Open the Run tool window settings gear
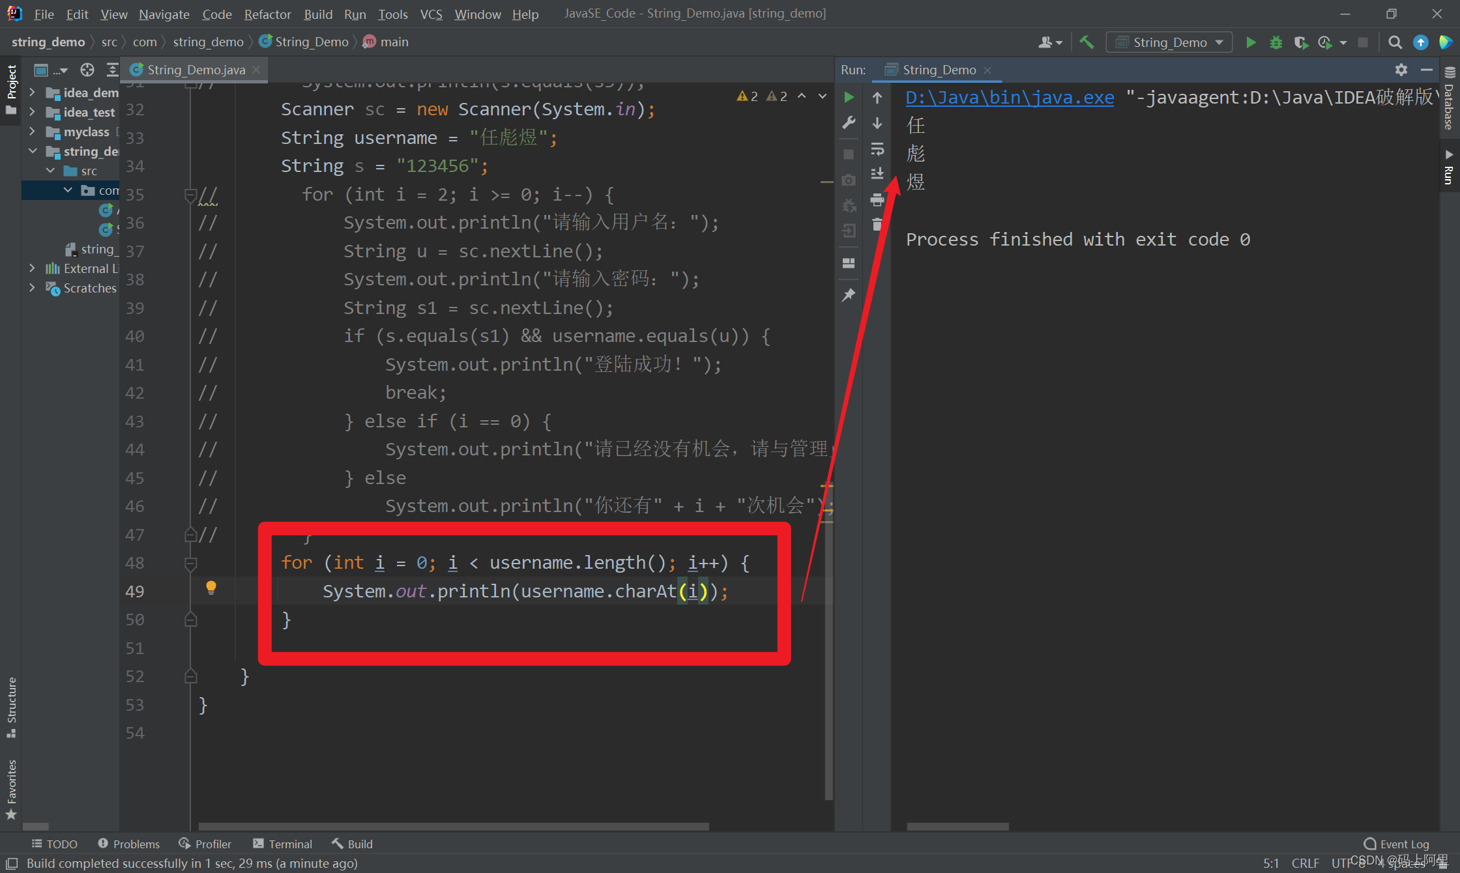 pos(1401,70)
